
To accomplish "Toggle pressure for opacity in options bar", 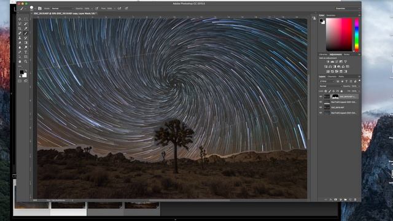I will click(x=96, y=8).
